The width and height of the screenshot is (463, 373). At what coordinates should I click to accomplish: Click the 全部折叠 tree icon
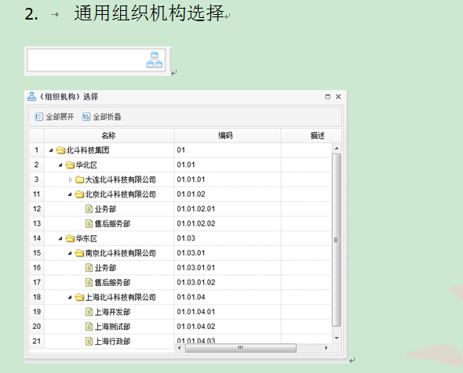point(86,117)
